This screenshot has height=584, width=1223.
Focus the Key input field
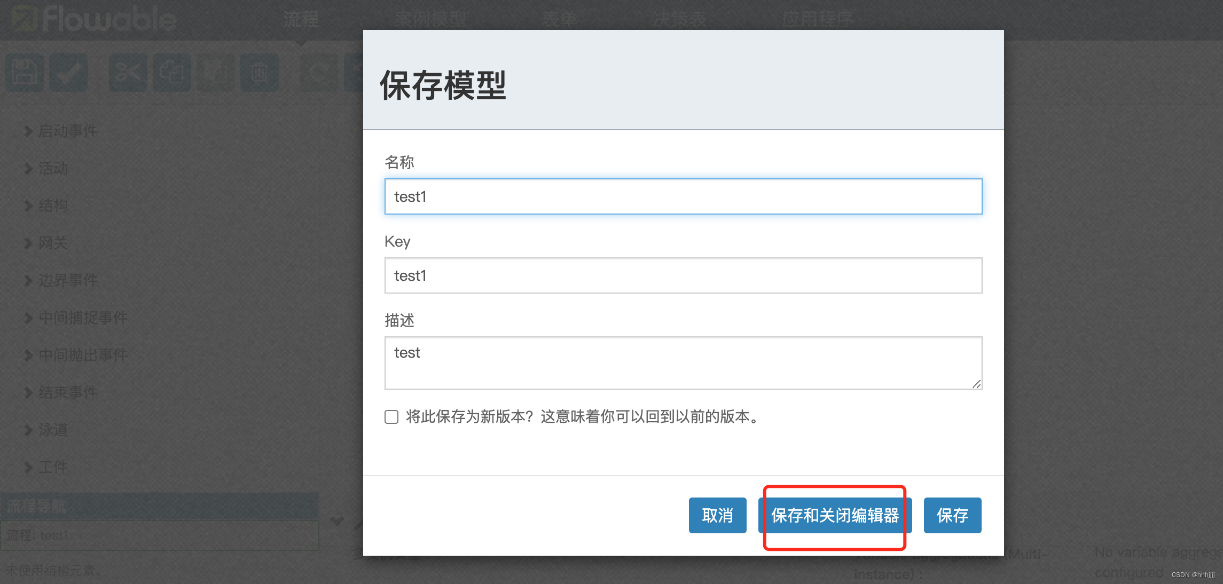683,275
